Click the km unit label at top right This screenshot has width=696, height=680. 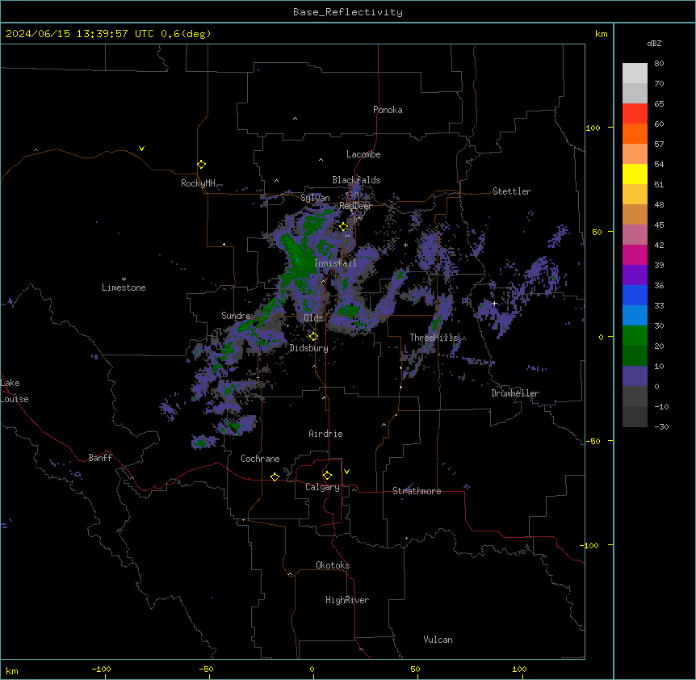(601, 34)
